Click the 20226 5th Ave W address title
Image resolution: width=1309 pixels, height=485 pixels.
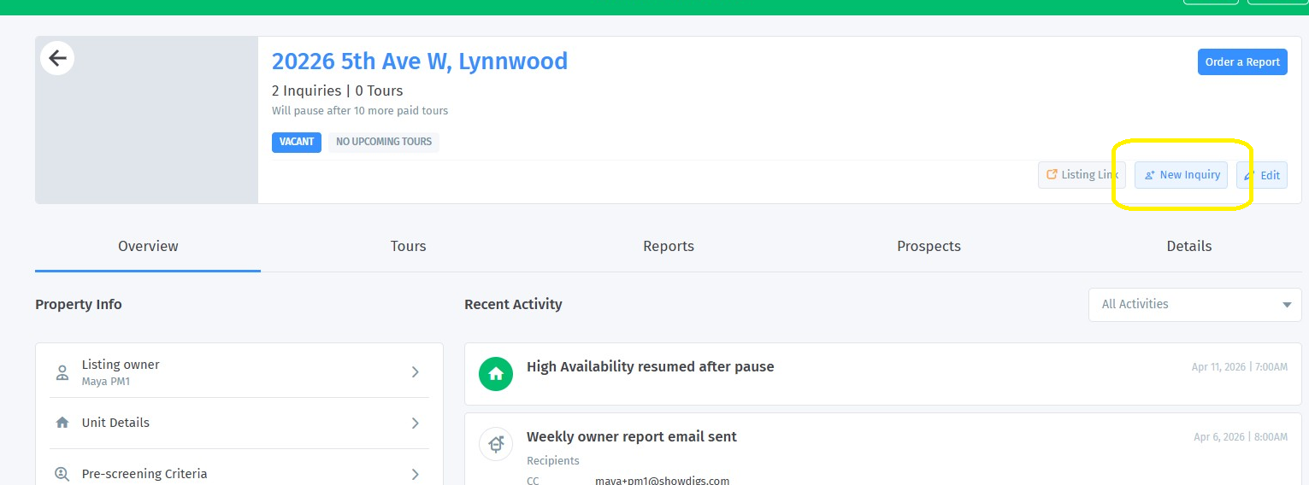[419, 61]
